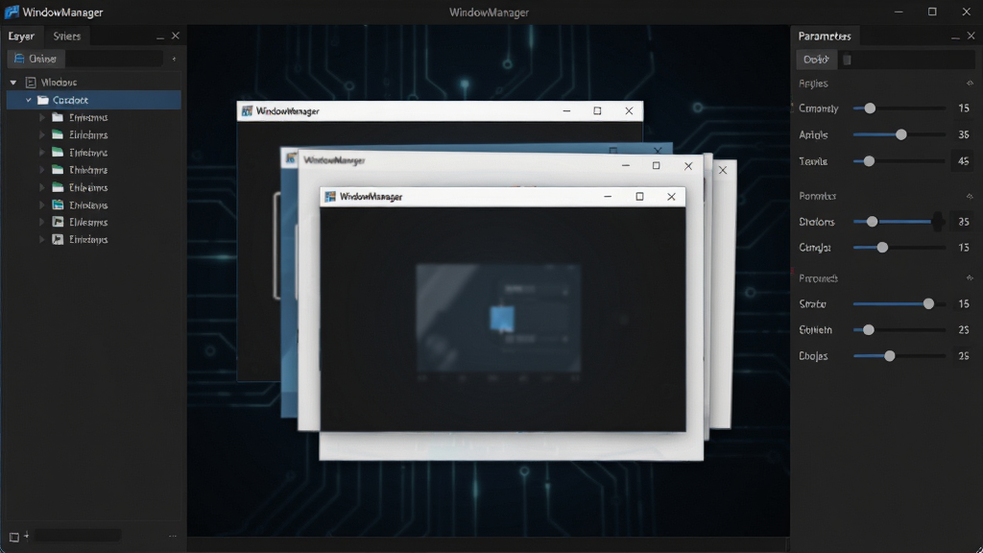The width and height of the screenshot is (983, 553).
Task: Click the slider handle in row with value 45
Action: coord(869,161)
